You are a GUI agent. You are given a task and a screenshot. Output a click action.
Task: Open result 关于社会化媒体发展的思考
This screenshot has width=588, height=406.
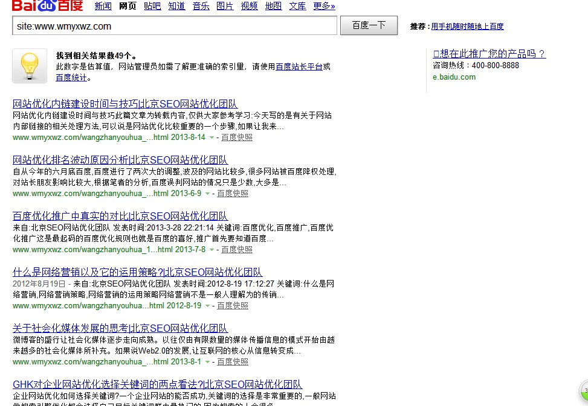click(120, 328)
